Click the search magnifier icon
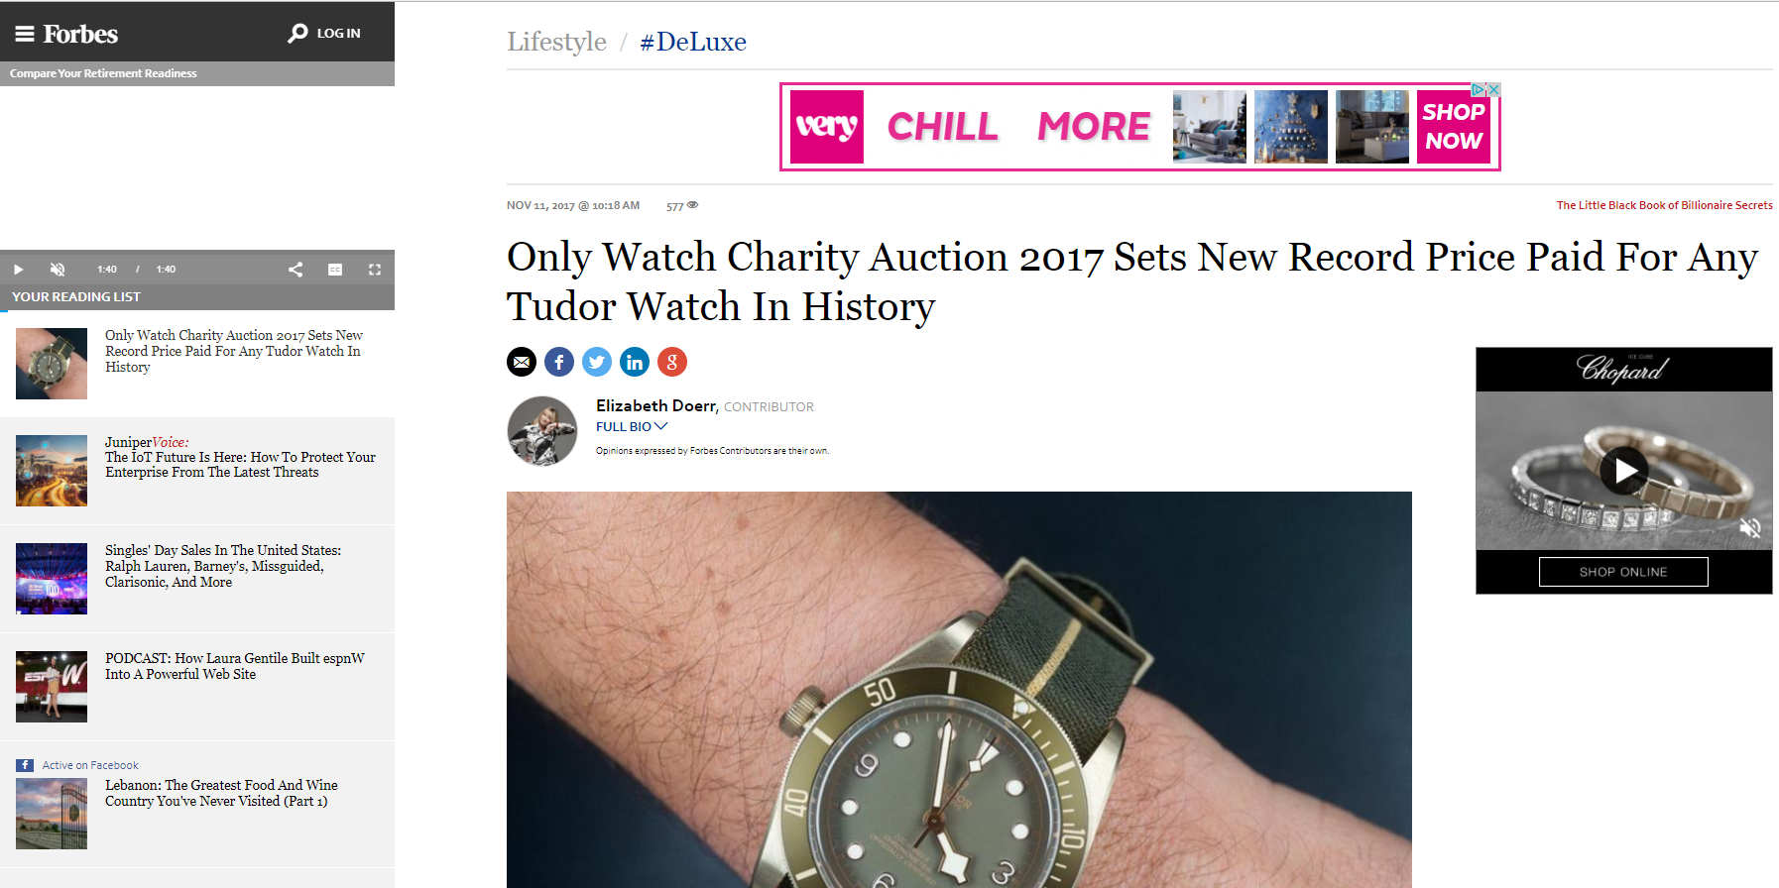This screenshot has width=1779, height=888. pyautogui.click(x=297, y=34)
